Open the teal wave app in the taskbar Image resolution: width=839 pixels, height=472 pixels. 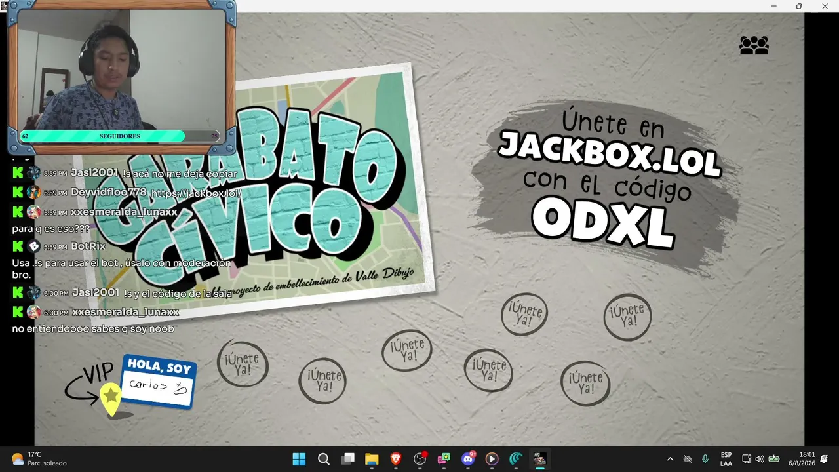coord(517,459)
